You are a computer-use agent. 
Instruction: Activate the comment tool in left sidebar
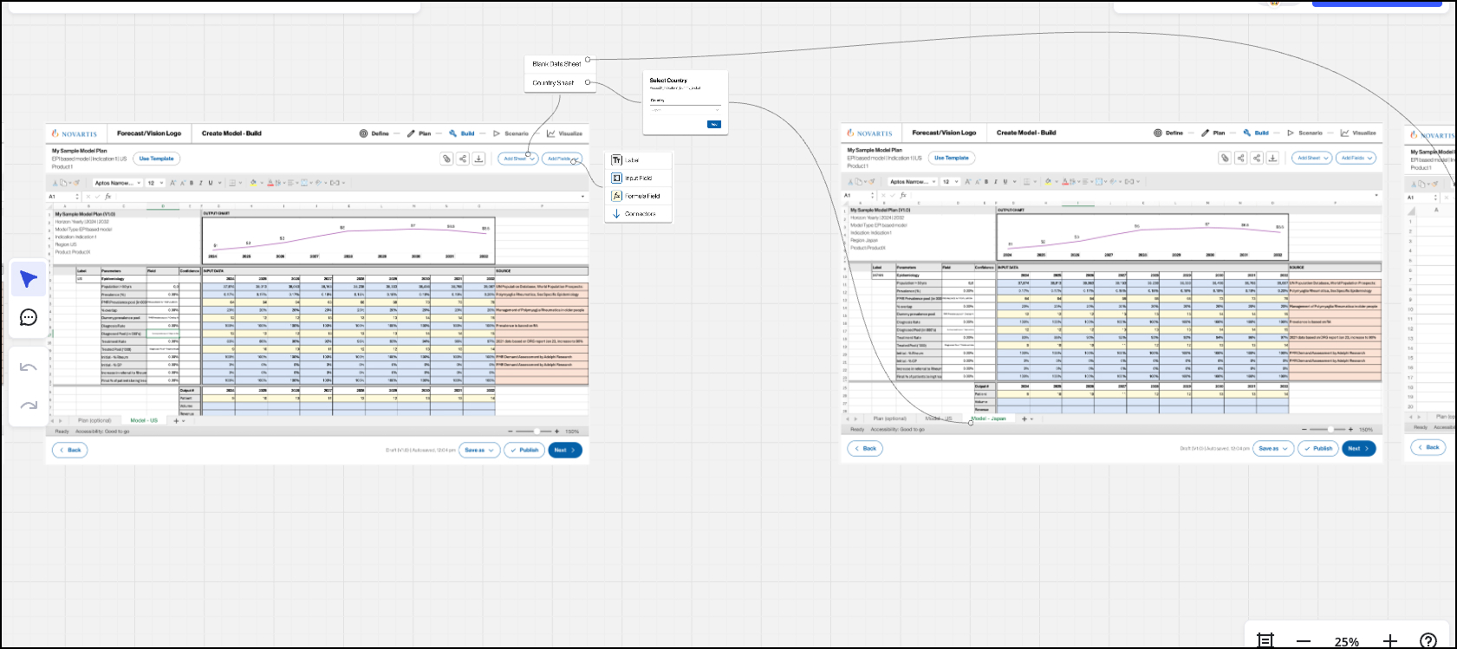click(29, 317)
